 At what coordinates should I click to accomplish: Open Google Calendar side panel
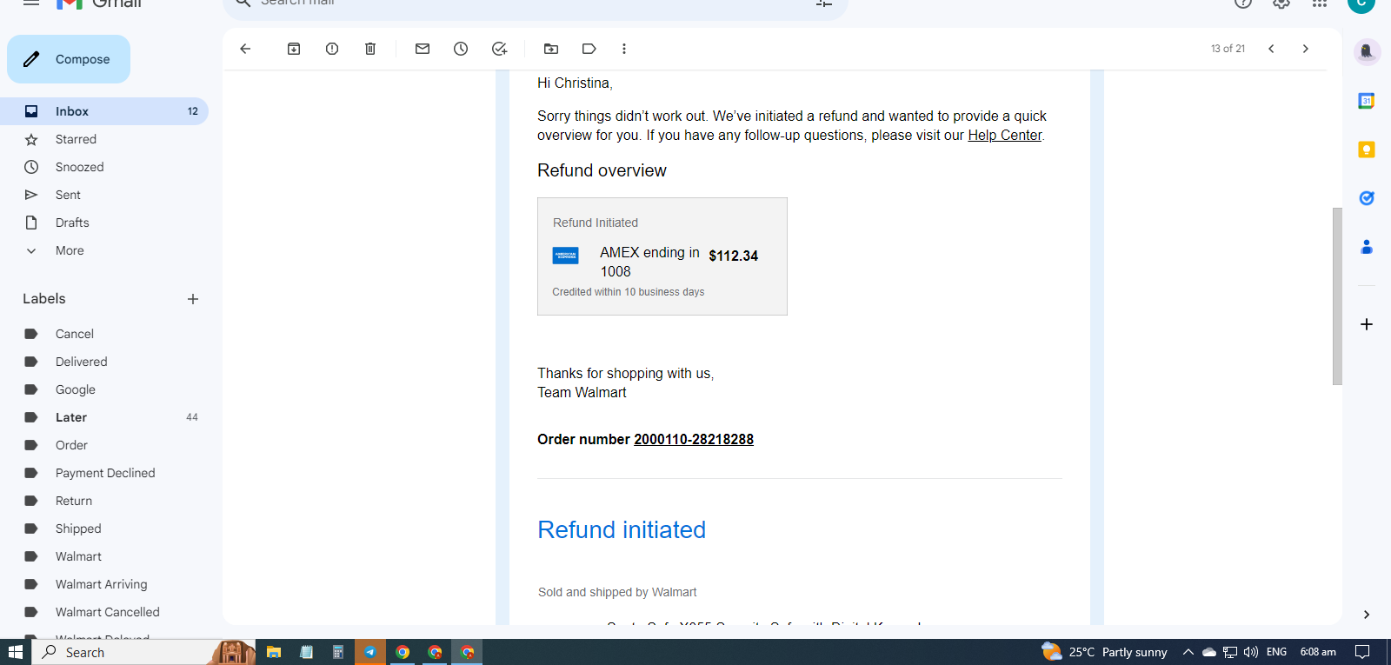click(x=1367, y=101)
